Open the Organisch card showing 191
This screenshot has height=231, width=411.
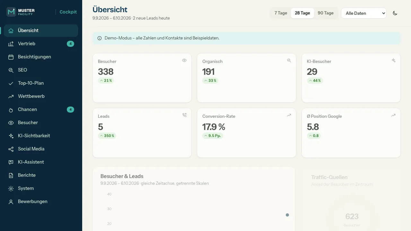click(247, 78)
